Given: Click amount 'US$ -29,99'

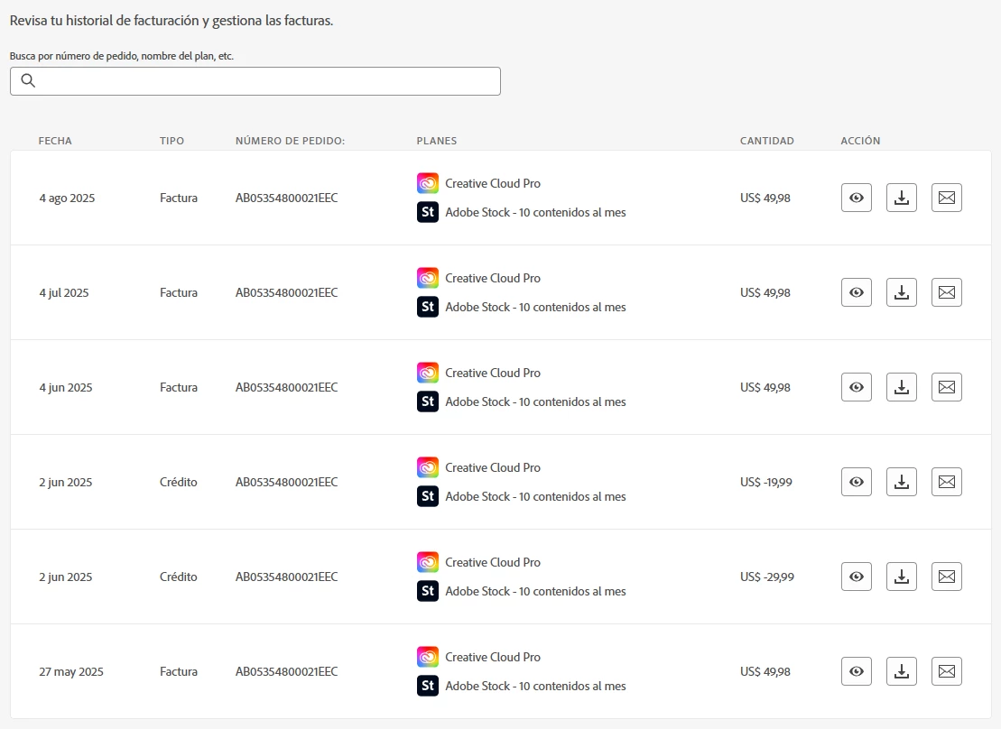Looking at the screenshot, I should [766, 577].
